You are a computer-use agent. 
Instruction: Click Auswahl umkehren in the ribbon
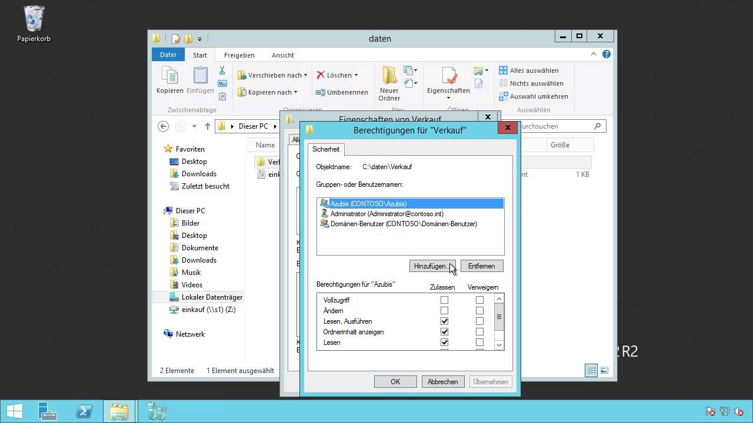tap(534, 96)
